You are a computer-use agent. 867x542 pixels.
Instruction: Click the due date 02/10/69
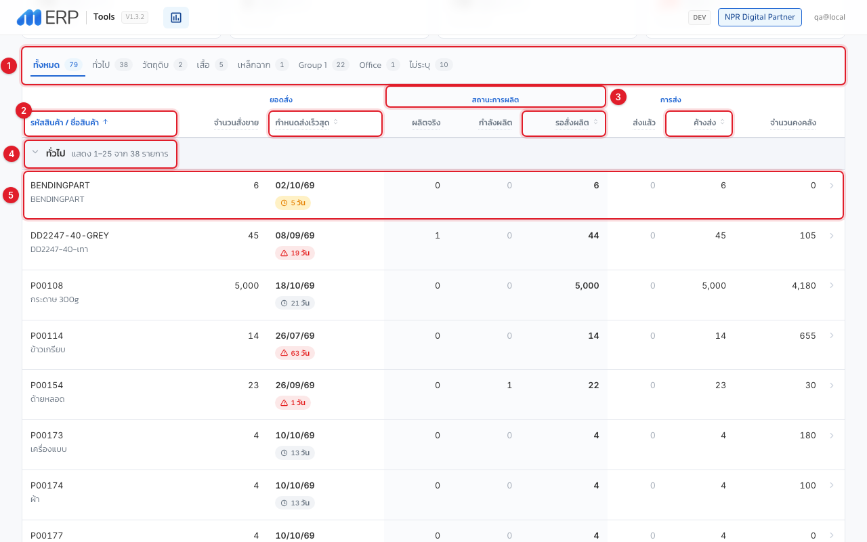[295, 186]
